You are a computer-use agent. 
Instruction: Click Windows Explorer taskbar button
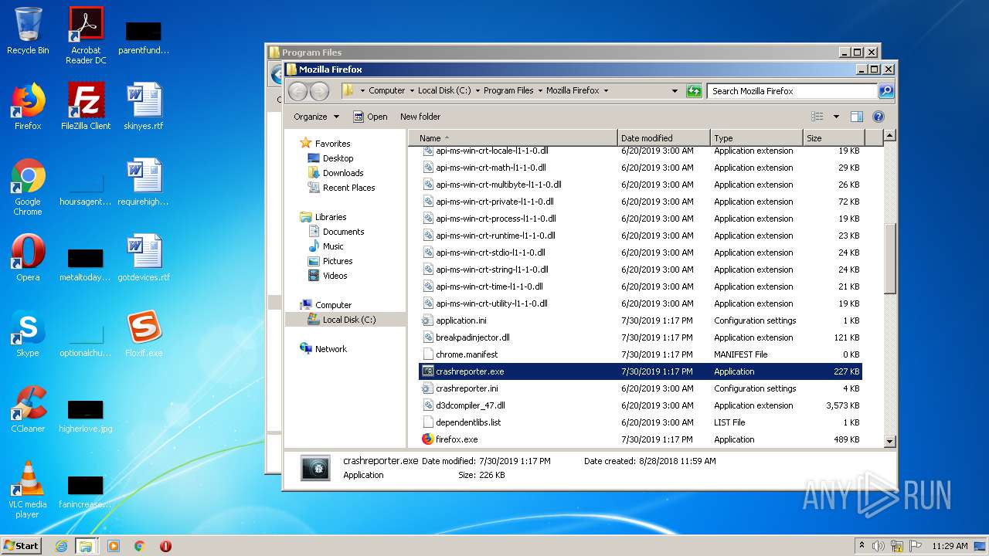86,546
